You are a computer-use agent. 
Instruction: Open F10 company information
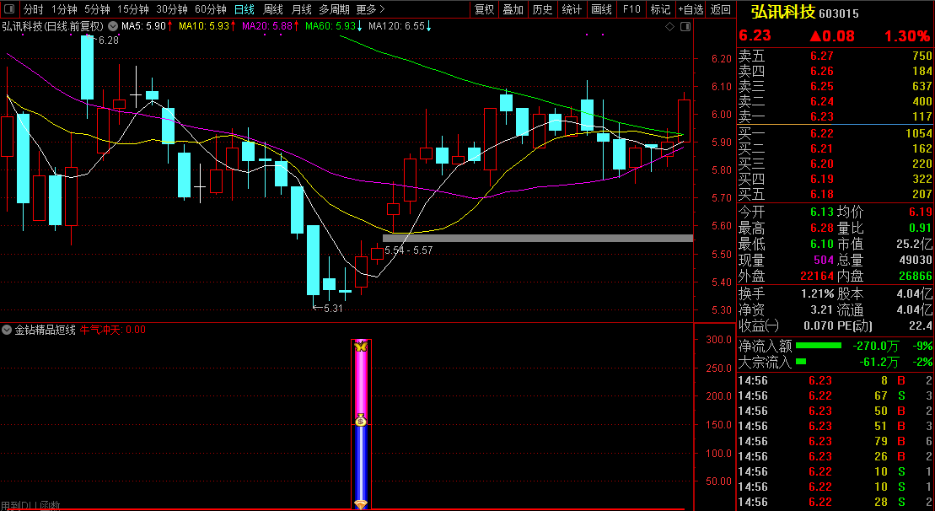(x=631, y=9)
